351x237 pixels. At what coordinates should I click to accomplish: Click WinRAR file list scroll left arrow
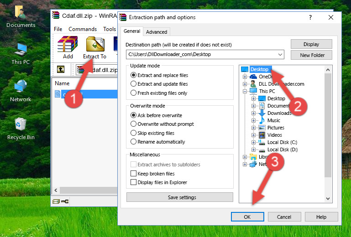point(56,190)
